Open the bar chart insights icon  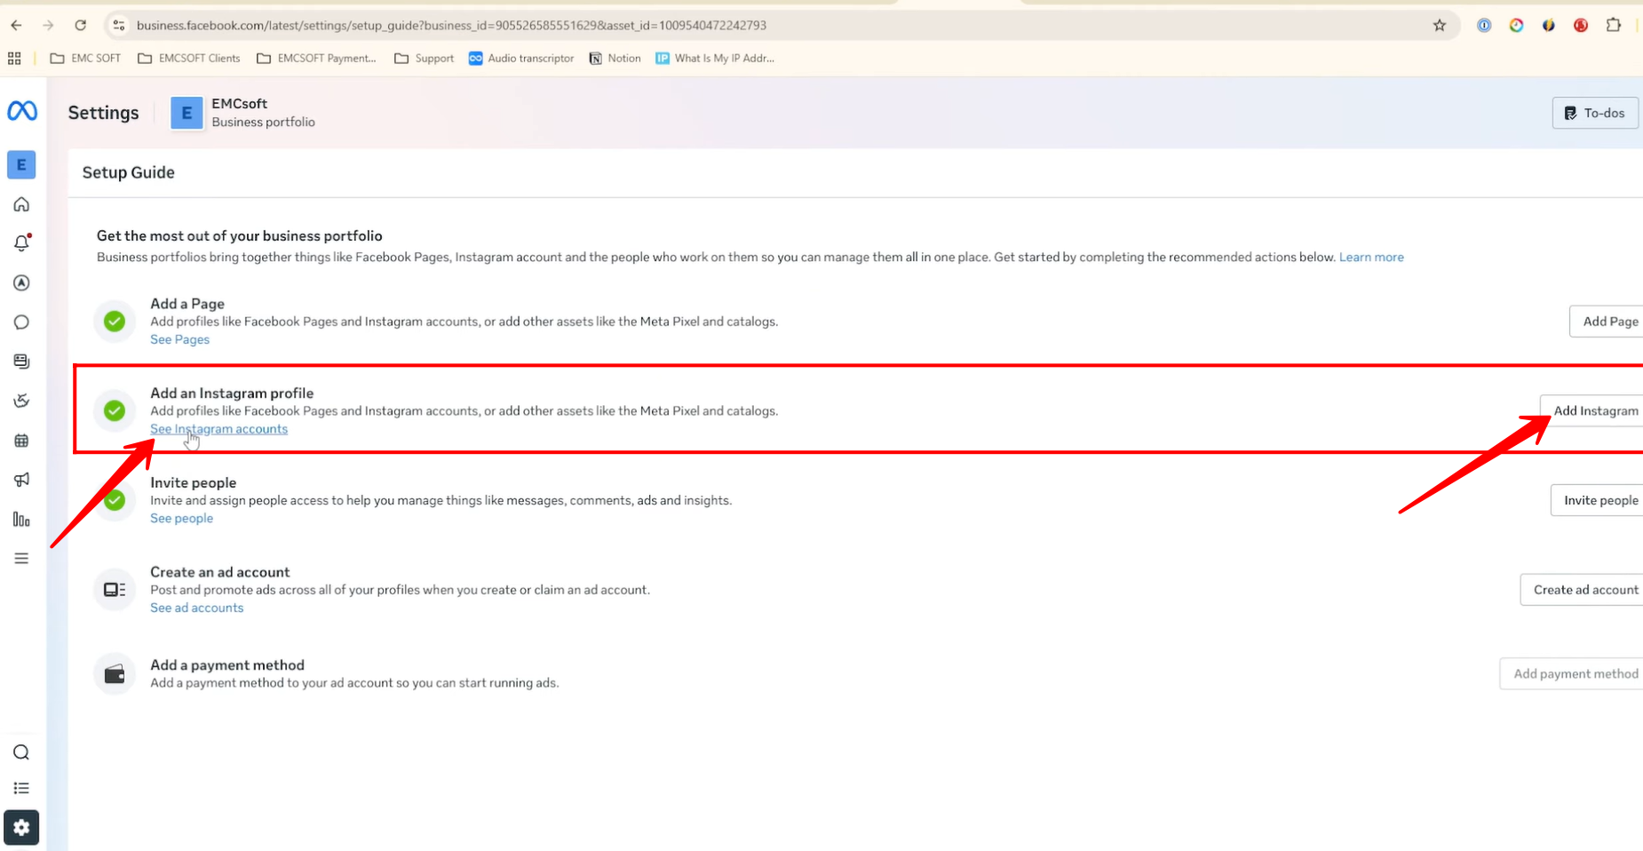pyautogui.click(x=21, y=520)
